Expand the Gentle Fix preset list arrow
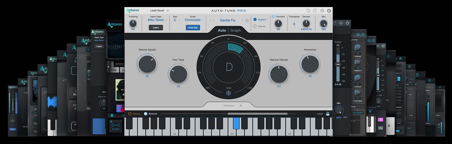Viewport: 452px width, 144px height. pyautogui.click(x=242, y=20)
